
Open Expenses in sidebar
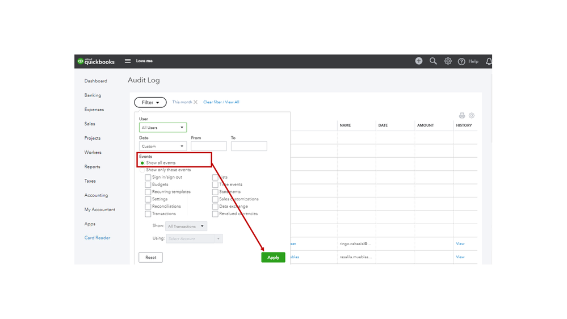(x=94, y=110)
